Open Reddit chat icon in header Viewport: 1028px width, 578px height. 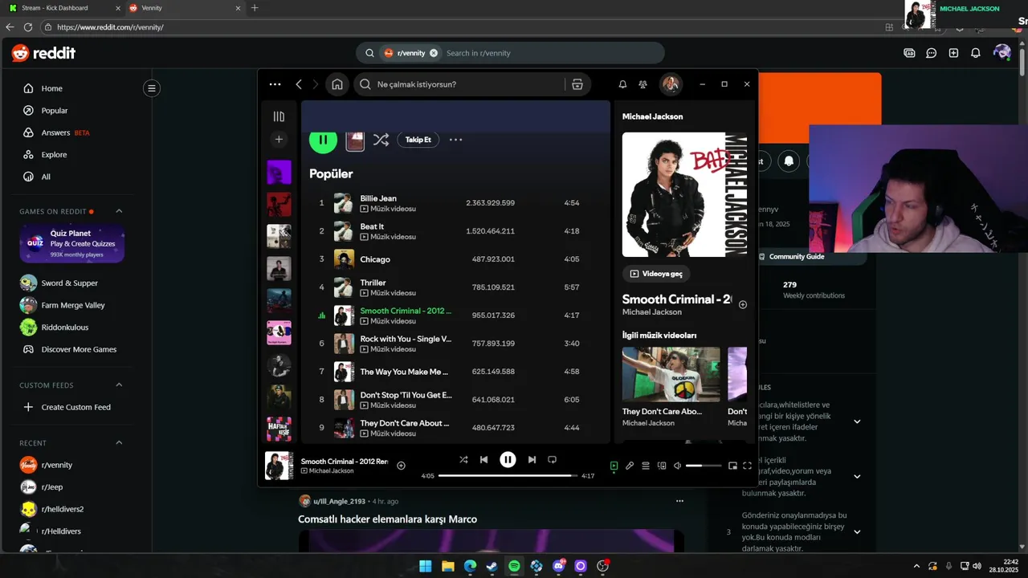point(931,53)
